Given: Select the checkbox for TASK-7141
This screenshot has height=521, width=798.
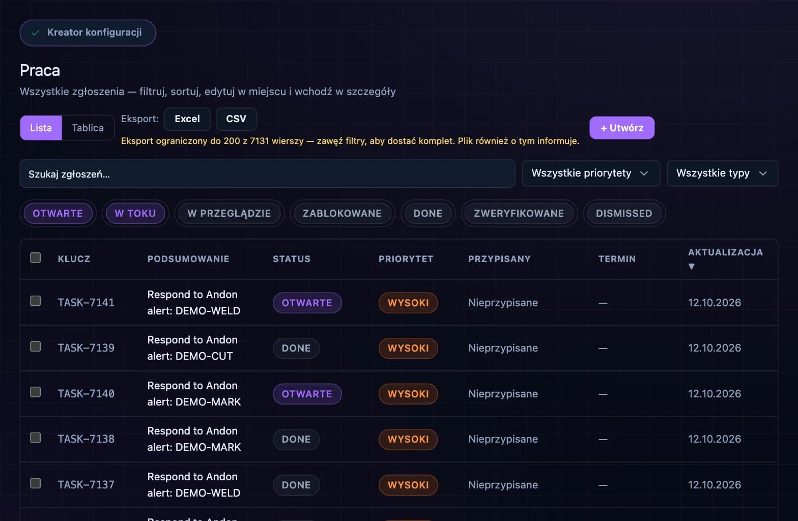Looking at the screenshot, I should point(36,301).
